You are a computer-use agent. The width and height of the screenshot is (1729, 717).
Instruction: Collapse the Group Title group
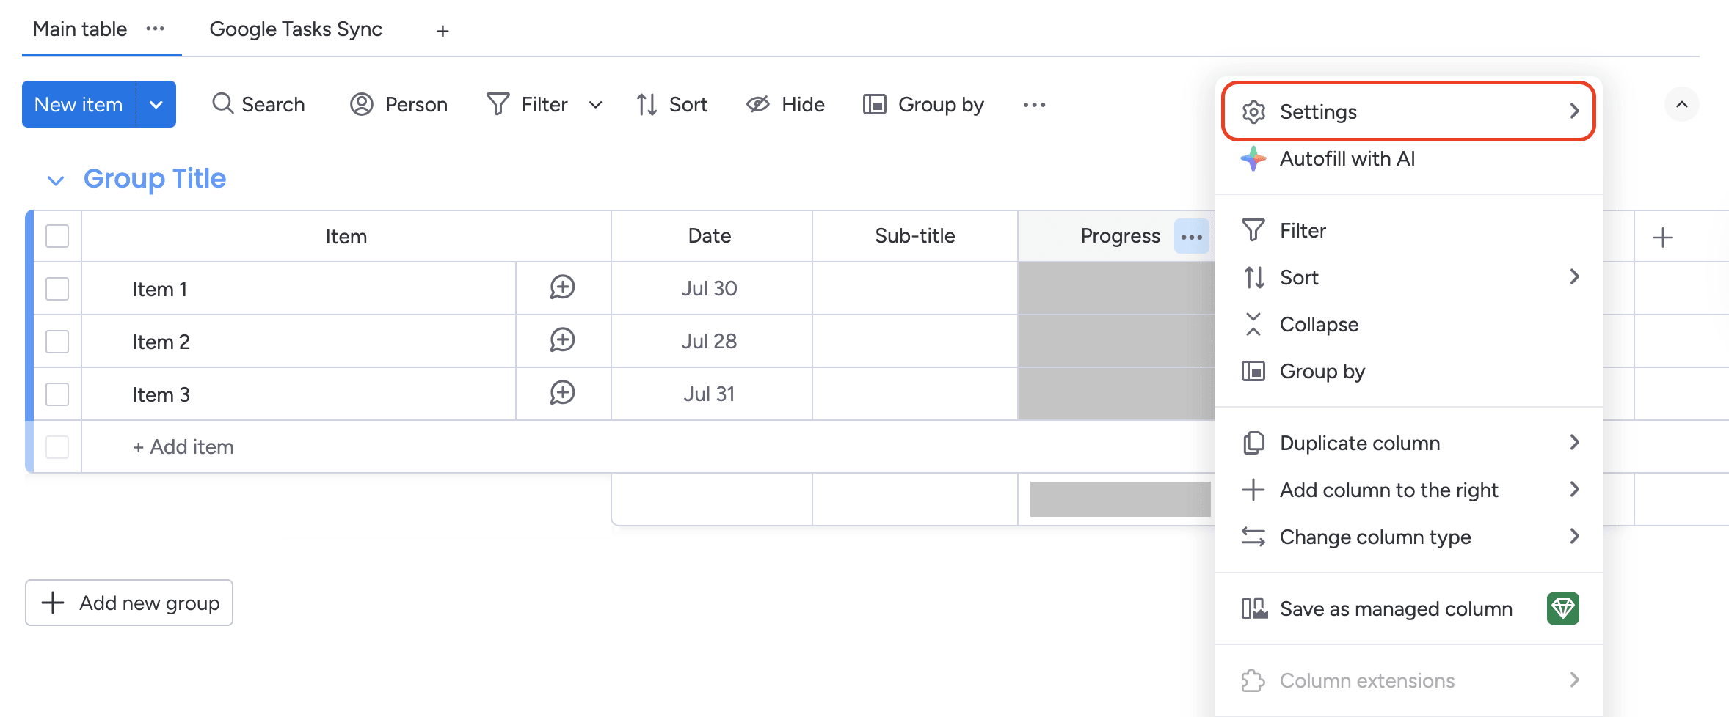point(56,180)
